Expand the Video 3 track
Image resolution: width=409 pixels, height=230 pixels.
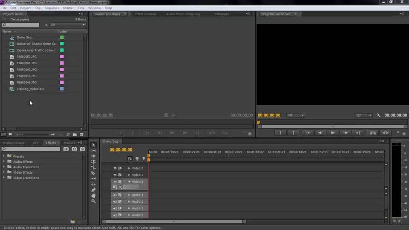(x=129, y=168)
